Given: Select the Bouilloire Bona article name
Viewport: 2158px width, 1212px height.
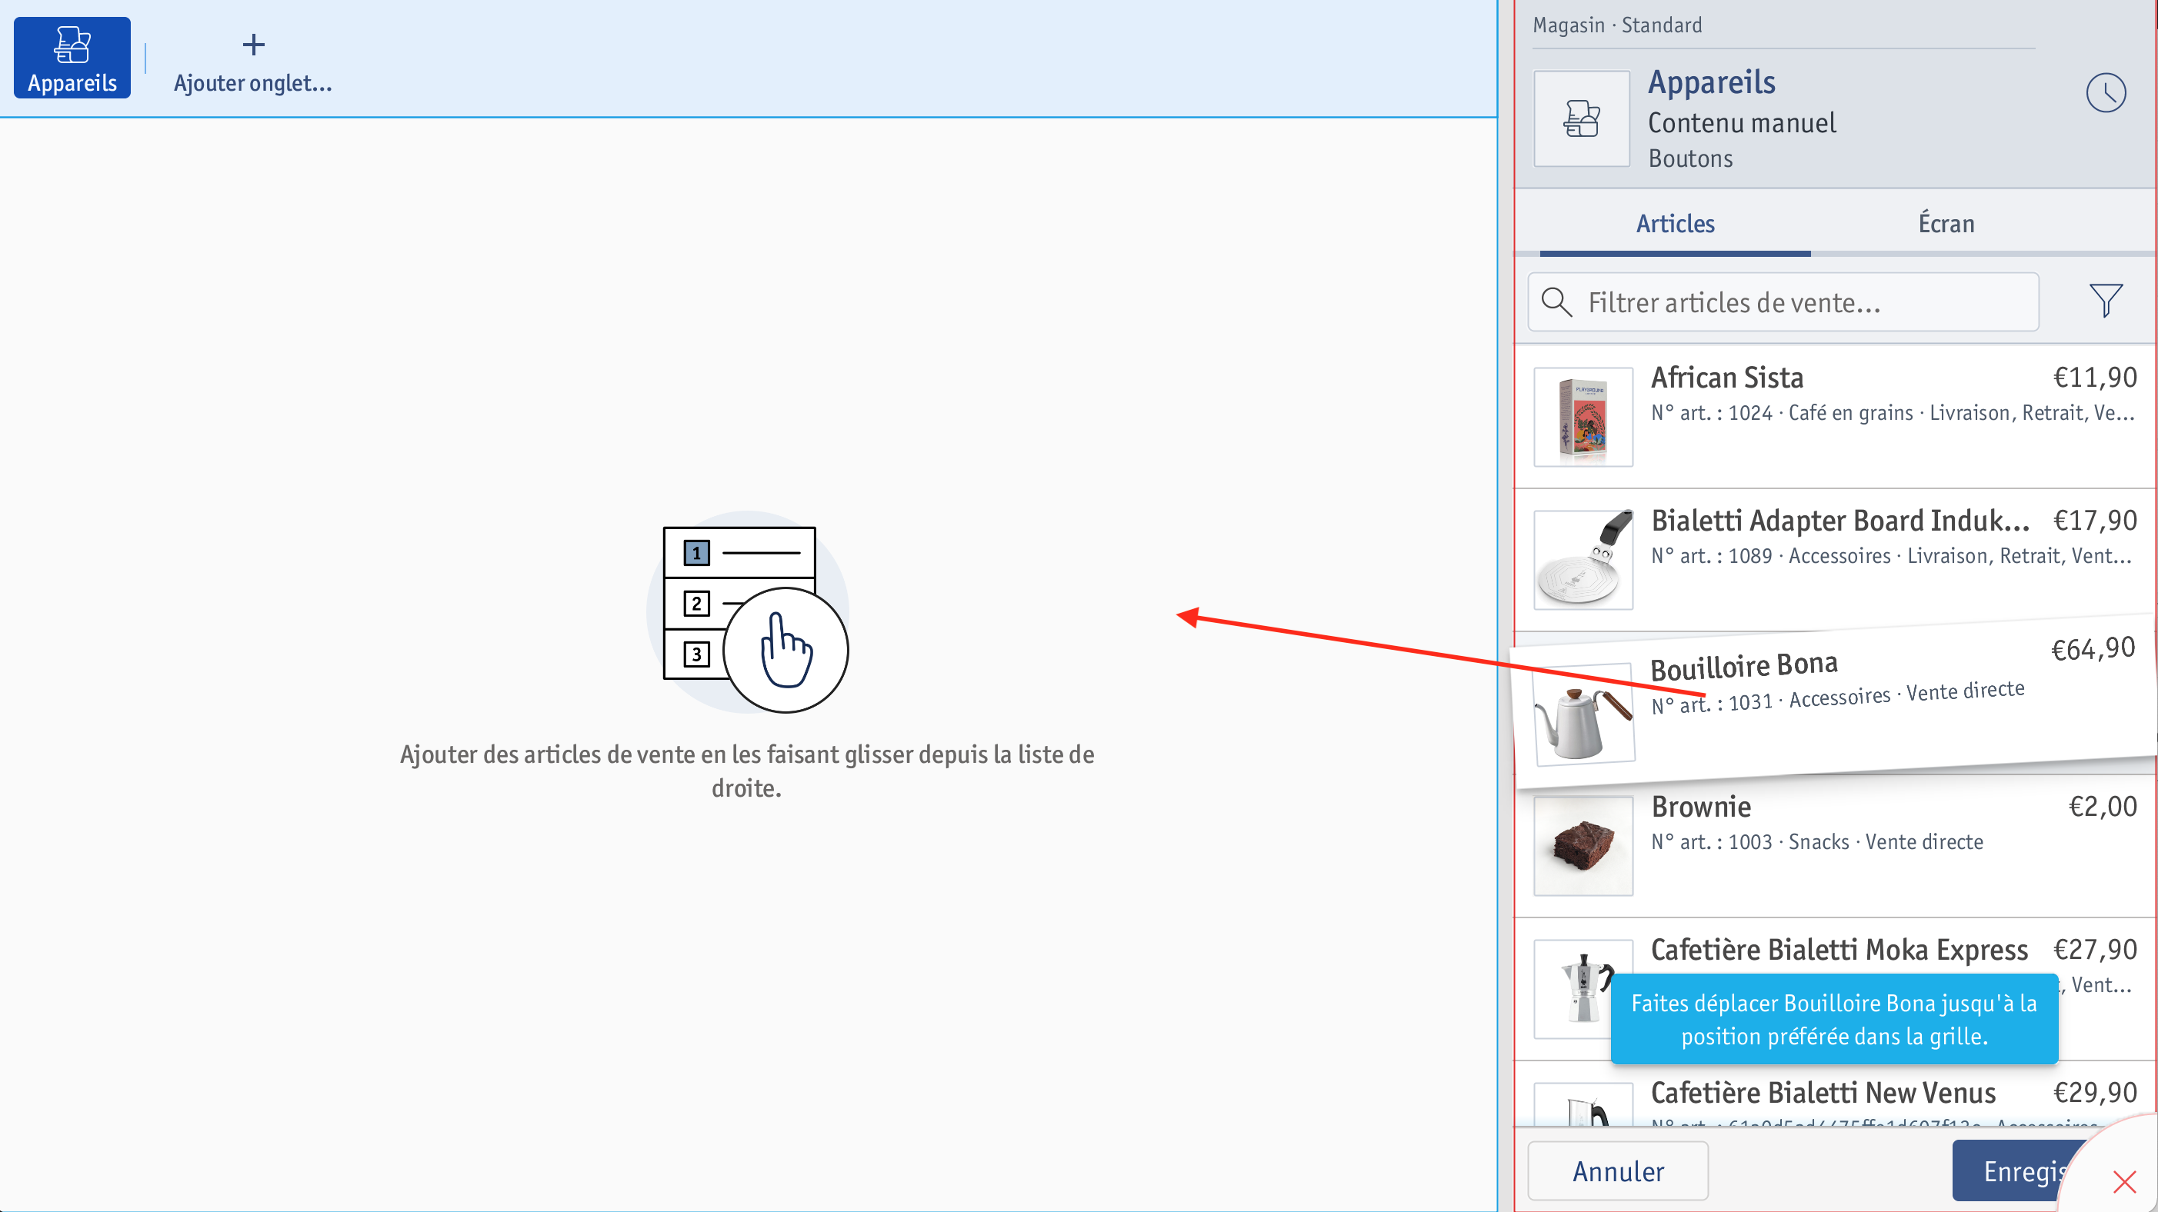Looking at the screenshot, I should pos(1744,667).
